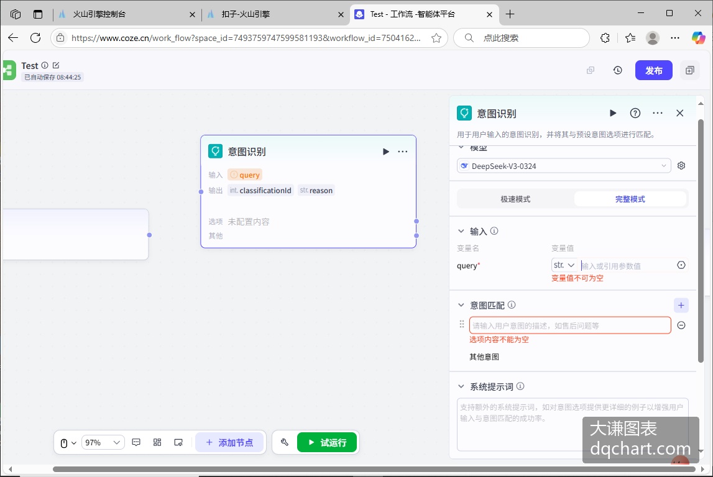Auto-arrange nodes layout icon
The image size is (713, 477).
click(157, 442)
